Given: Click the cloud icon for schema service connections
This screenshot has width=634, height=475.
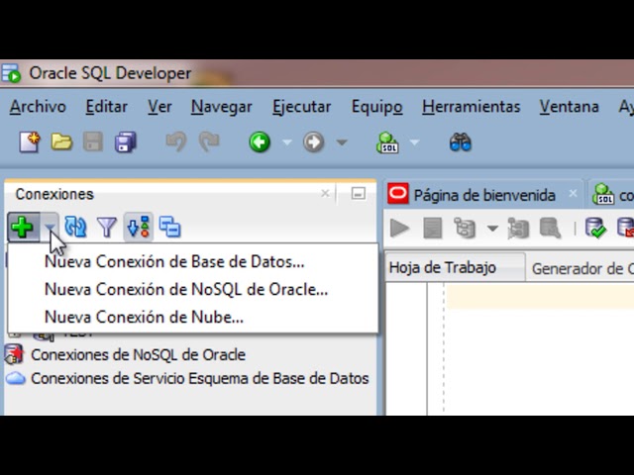Looking at the screenshot, I should point(16,378).
